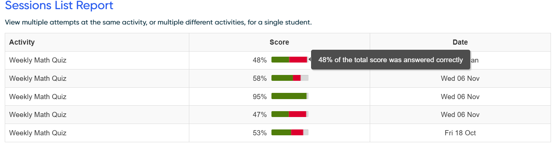
Task: Click the mostly green 95% score bar
Action: pos(290,96)
